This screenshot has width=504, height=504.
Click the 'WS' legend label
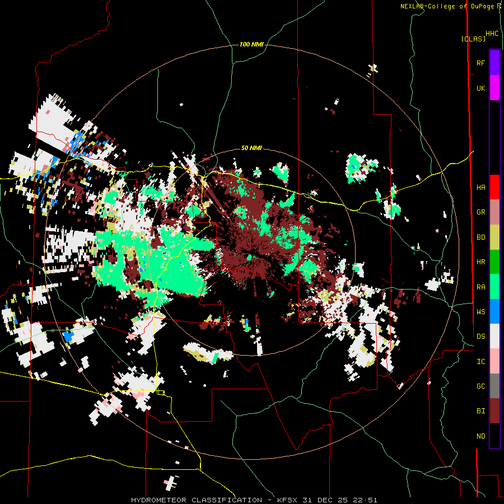tap(480, 311)
